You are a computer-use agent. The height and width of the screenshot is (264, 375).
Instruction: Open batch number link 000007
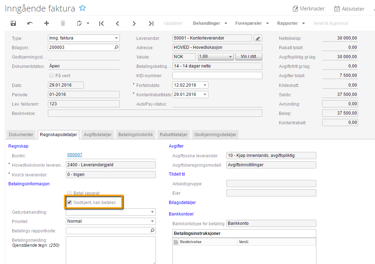(x=75, y=155)
